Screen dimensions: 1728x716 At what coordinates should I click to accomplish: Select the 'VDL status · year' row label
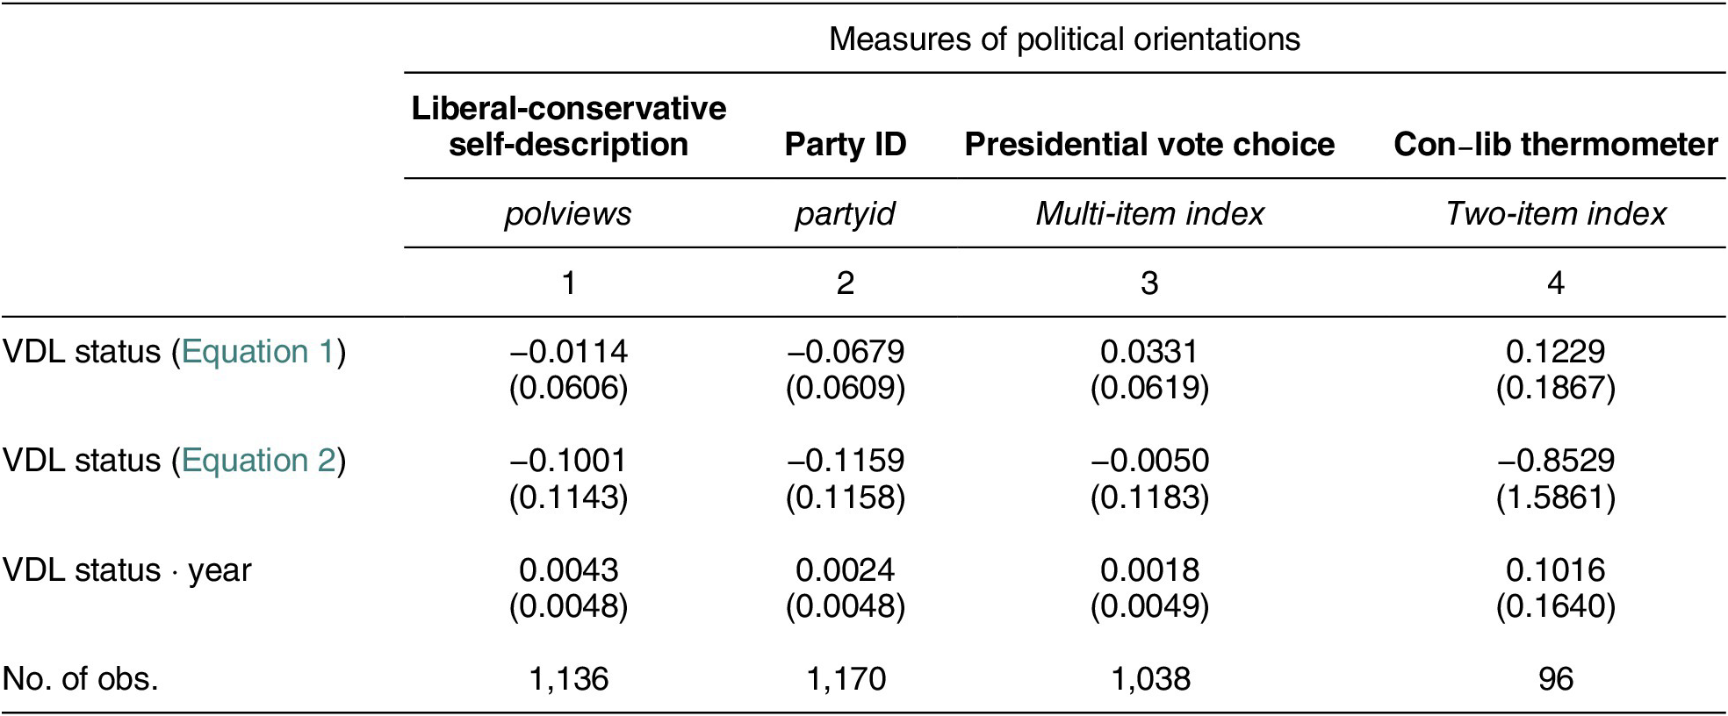click(x=127, y=570)
